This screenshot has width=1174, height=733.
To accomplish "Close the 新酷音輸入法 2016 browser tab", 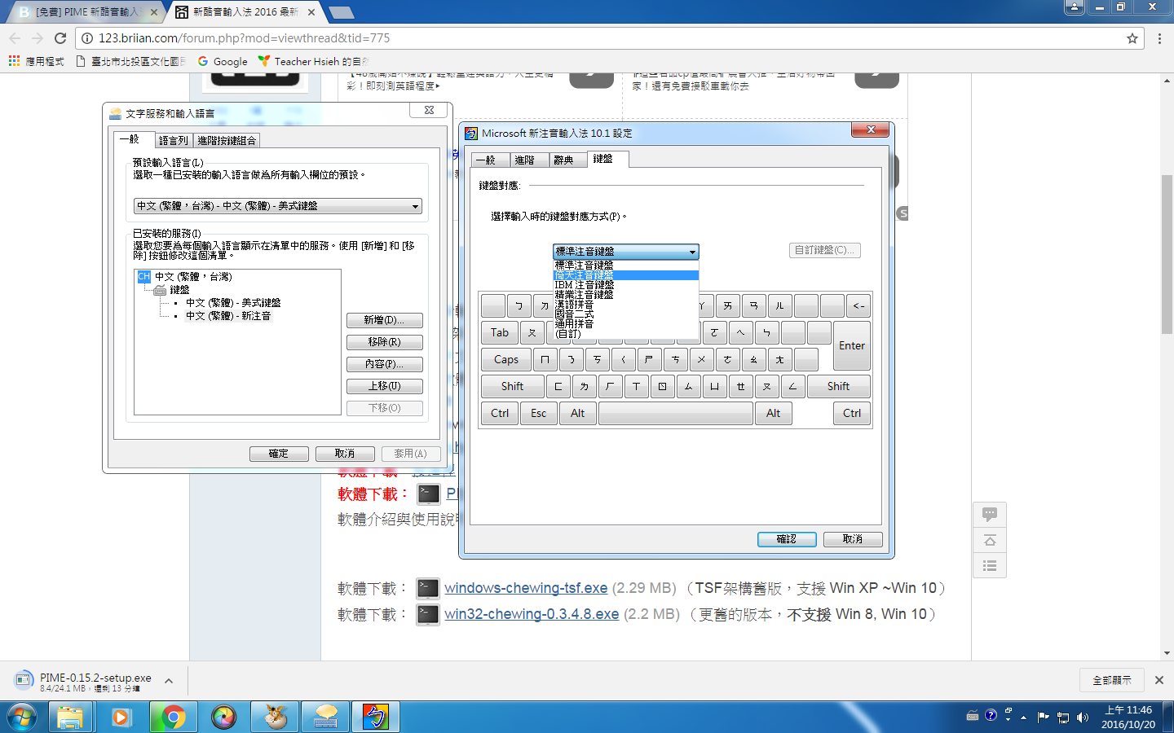I will click(x=311, y=12).
